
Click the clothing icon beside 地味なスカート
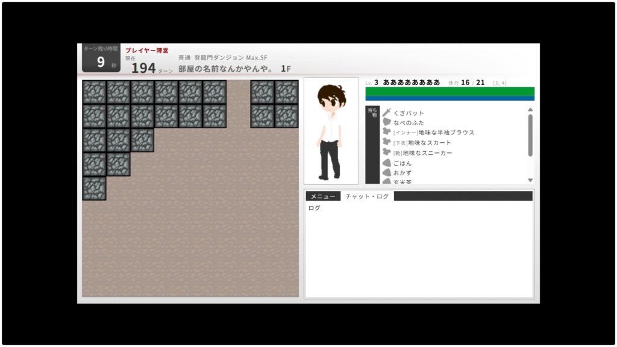[x=387, y=142]
